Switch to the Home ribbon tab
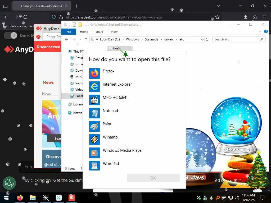Image resolution: width=271 pixels, height=203 pixels. tap(84, 32)
